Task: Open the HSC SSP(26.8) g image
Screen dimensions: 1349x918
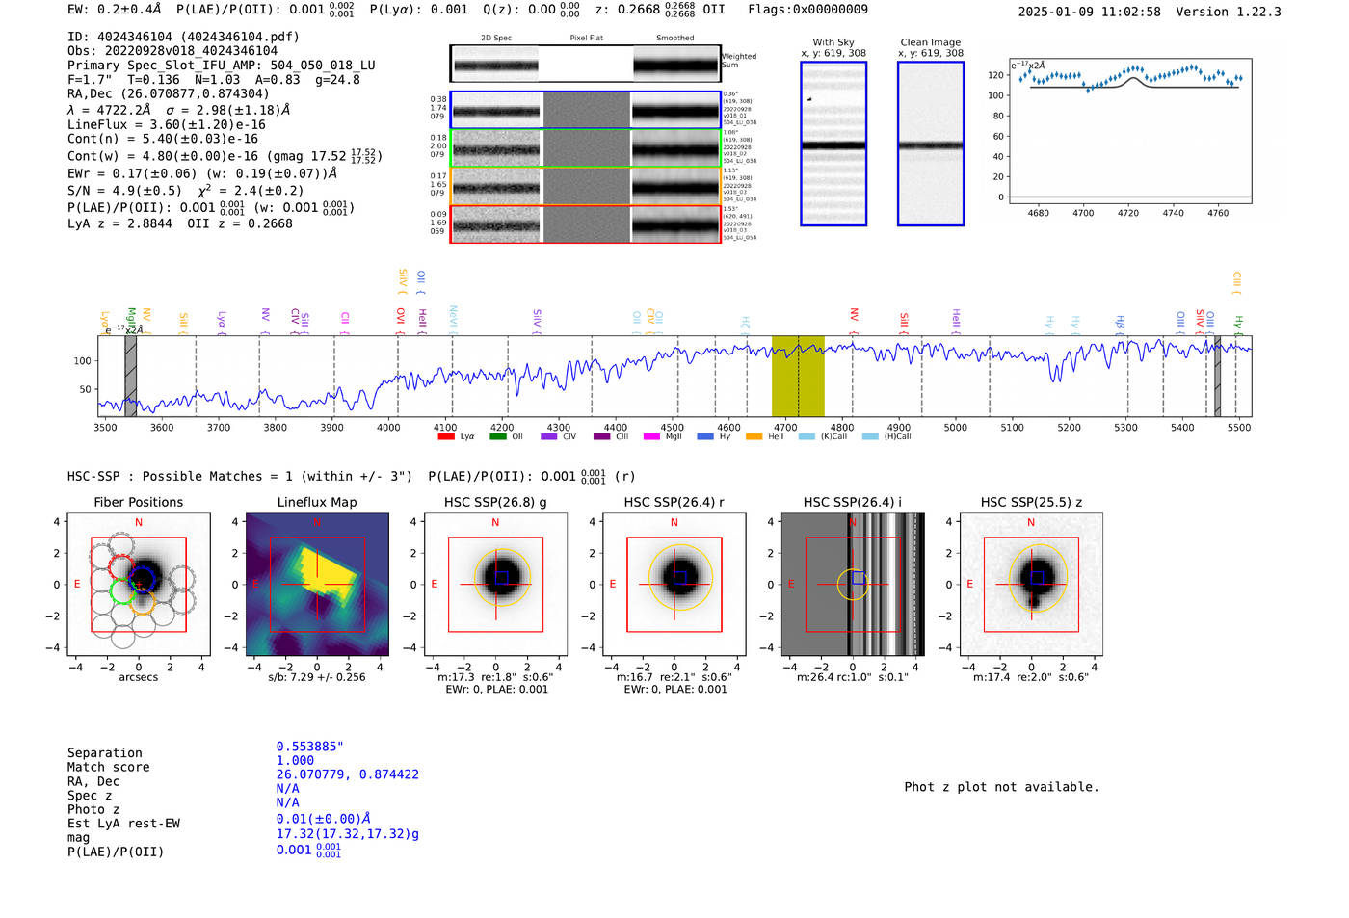Action: [495, 584]
